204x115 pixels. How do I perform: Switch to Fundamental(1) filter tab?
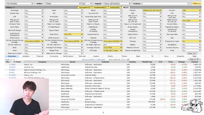click(100, 8)
